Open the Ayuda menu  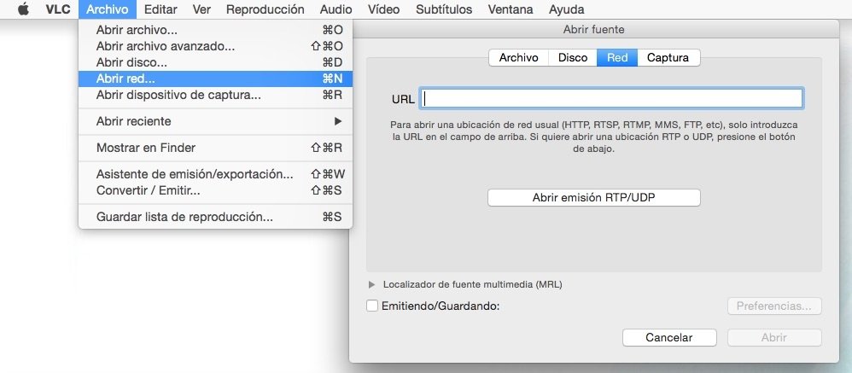[x=567, y=9]
